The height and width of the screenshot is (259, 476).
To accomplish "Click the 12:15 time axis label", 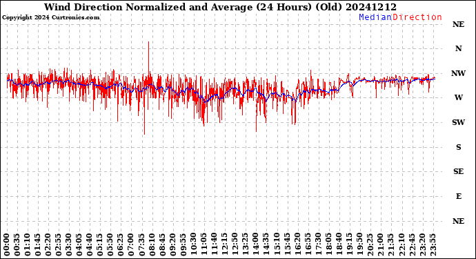I will [224, 245].
